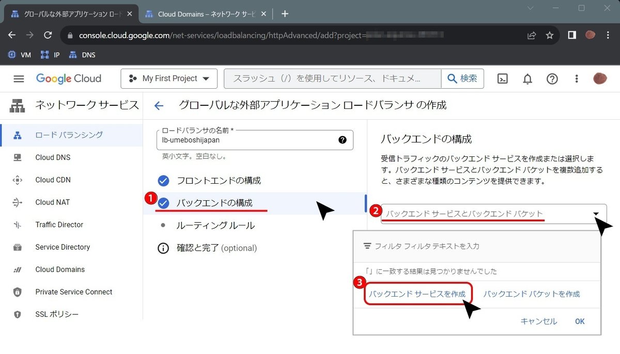Image resolution: width=620 pixels, height=354 pixels.
Task: Click the share page icon in address bar
Action: (x=531, y=36)
